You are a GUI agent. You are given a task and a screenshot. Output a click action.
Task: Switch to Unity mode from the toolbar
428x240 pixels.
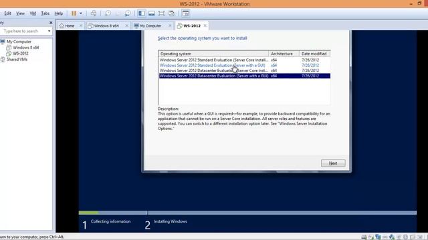pyautogui.click(x=171, y=13)
